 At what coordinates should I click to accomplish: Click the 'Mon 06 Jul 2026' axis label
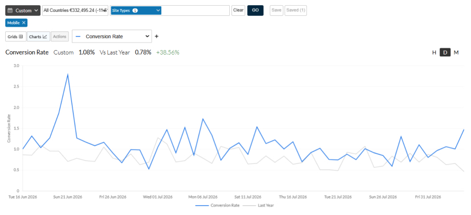[203, 197]
